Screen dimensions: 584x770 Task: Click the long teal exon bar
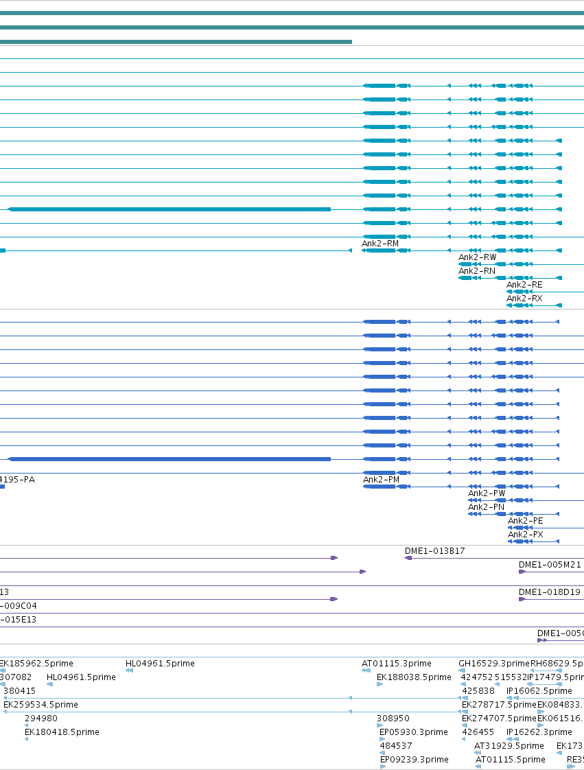coord(170,210)
